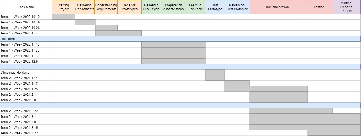Click the gray bar in Week 2020.11.16 row
This screenshot has width=361, height=136.
tap(173, 44)
